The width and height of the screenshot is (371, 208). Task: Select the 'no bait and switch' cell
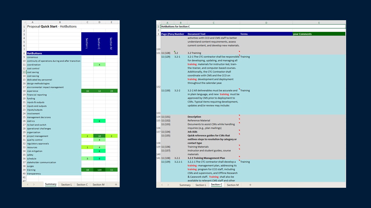[x=54, y=125]
